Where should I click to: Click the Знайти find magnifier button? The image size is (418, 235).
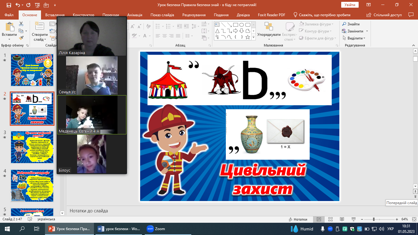tap(351, 24)
